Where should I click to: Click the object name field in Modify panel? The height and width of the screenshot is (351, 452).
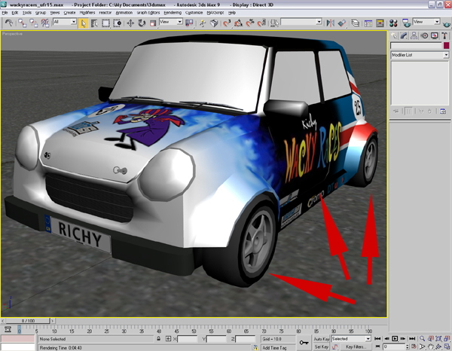(x=416, y=45)
